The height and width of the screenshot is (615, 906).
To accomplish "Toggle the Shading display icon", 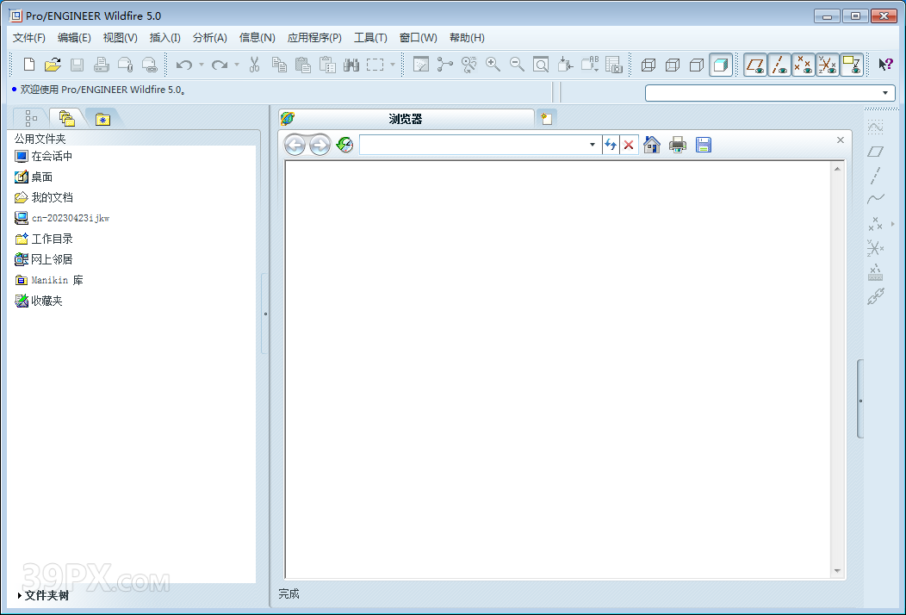I will pyautogui.click(x=721, y=65).
